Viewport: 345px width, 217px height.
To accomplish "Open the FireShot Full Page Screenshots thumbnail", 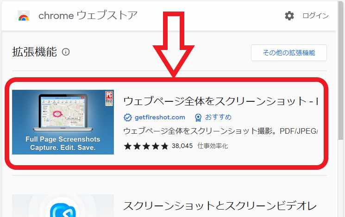I will [x=63, y=122].
